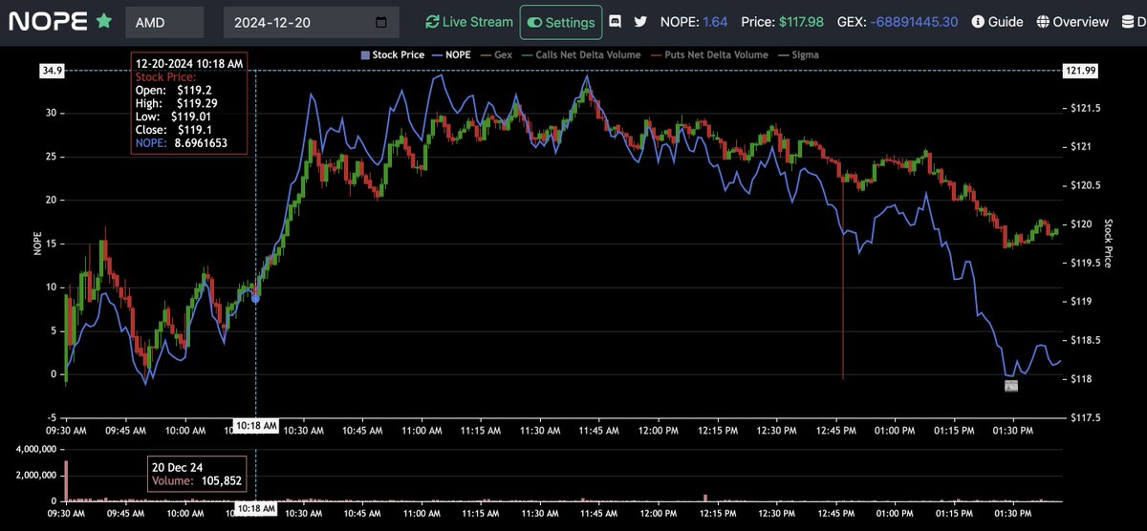Click the globe icon beside Overview
This screenshot has width=1147, height=531.
(x=1043, y=21)
